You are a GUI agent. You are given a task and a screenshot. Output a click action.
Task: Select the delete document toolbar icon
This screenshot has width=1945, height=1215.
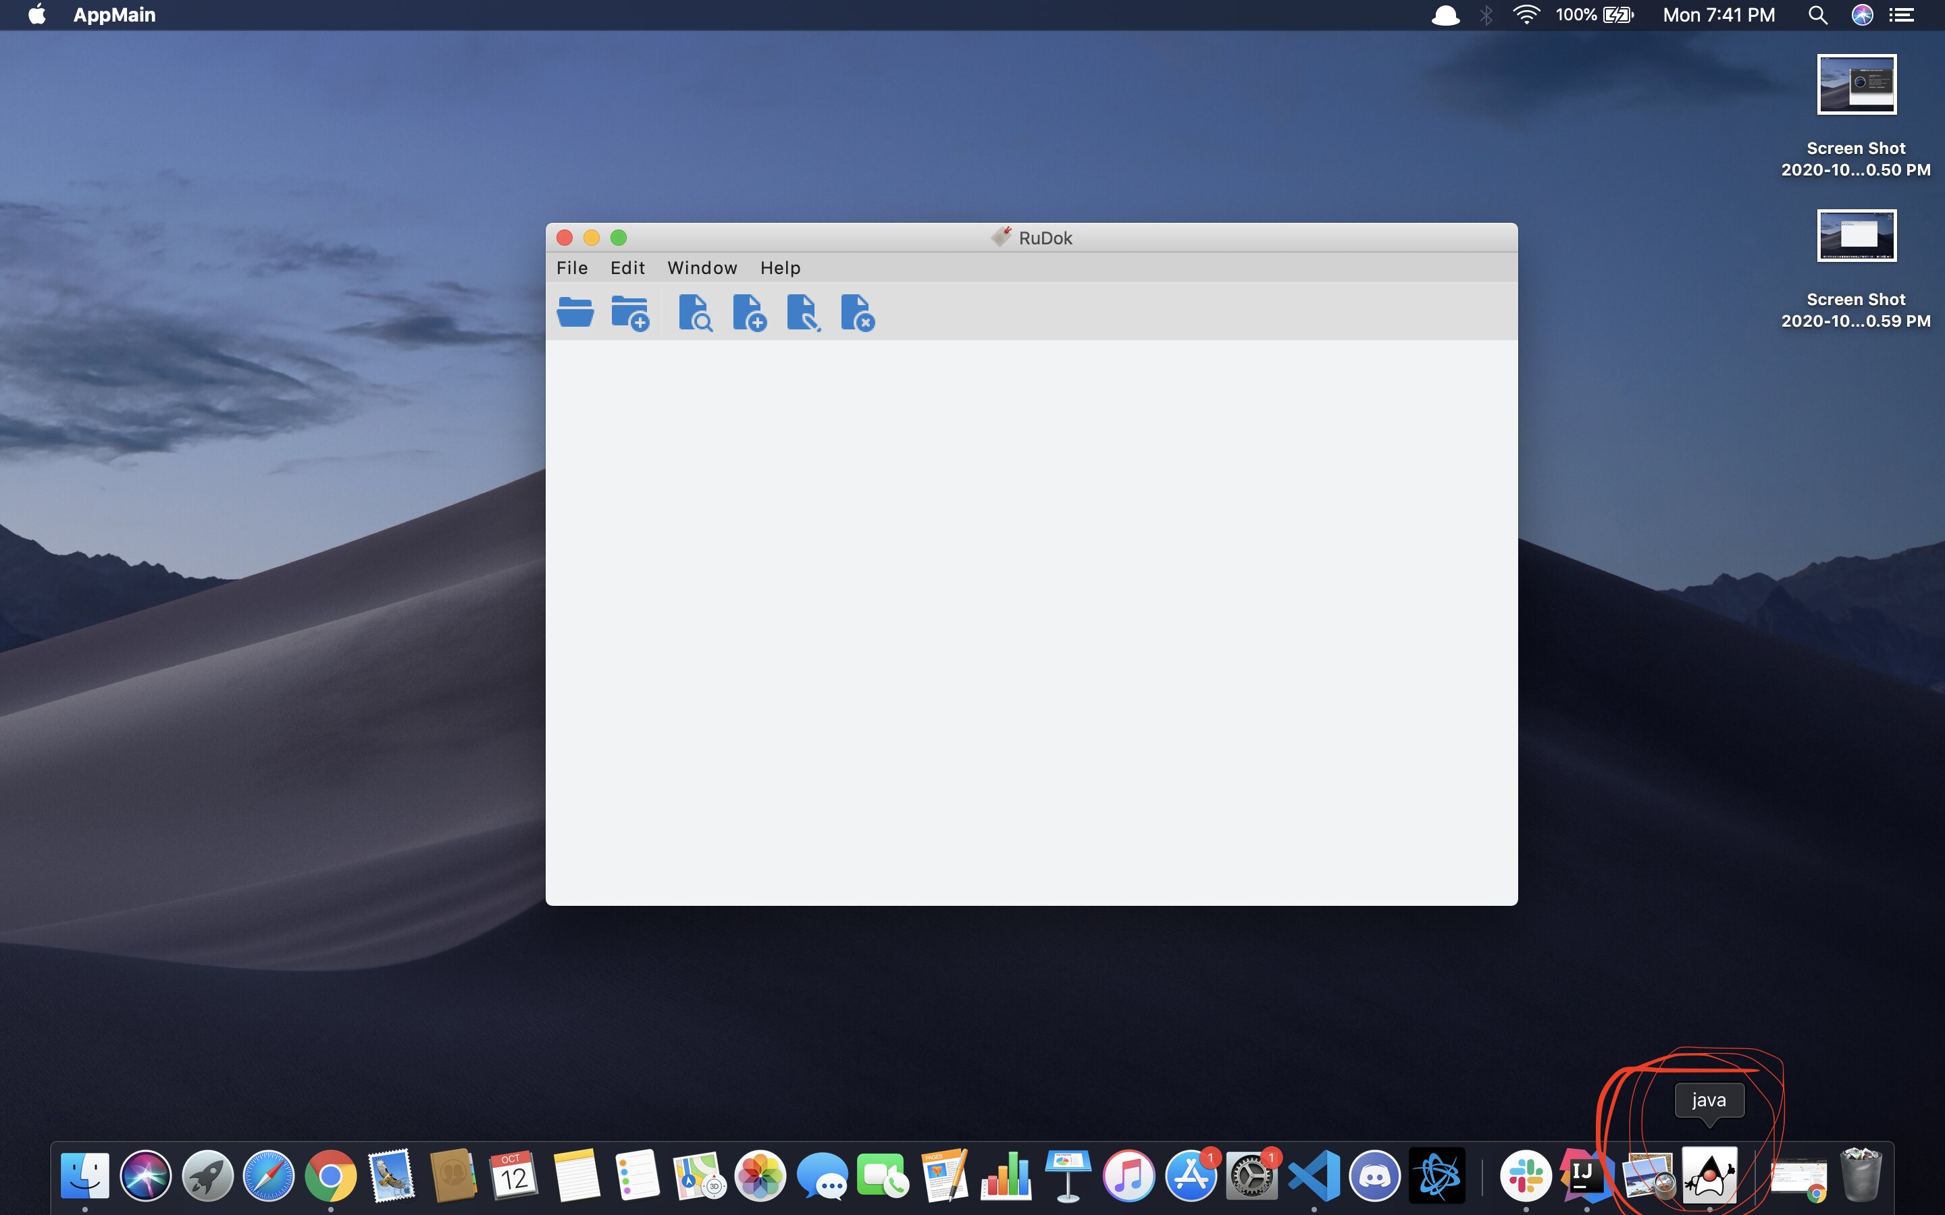[857, 313]
